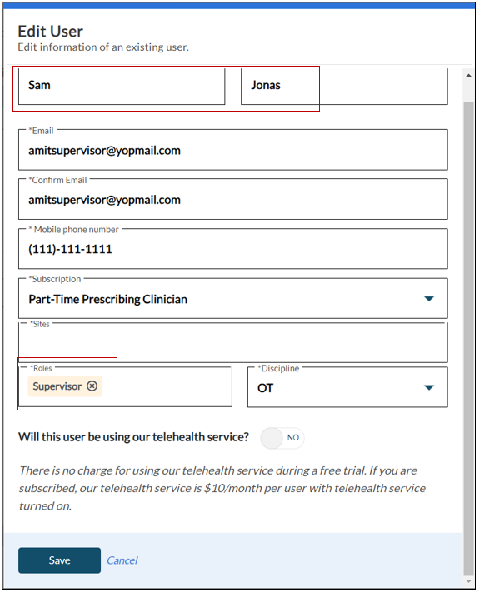Image resolution: width=479 pixels, height=592 pixels.
Task: Remove the Supervisor role tag
Action: pyautogui.click(x=92, y=386)
